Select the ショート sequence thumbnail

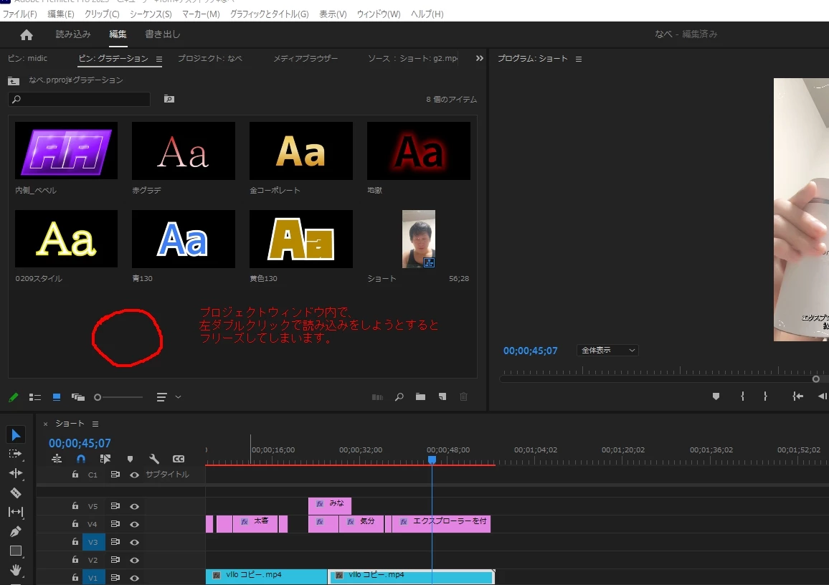(x=419, y=239)
